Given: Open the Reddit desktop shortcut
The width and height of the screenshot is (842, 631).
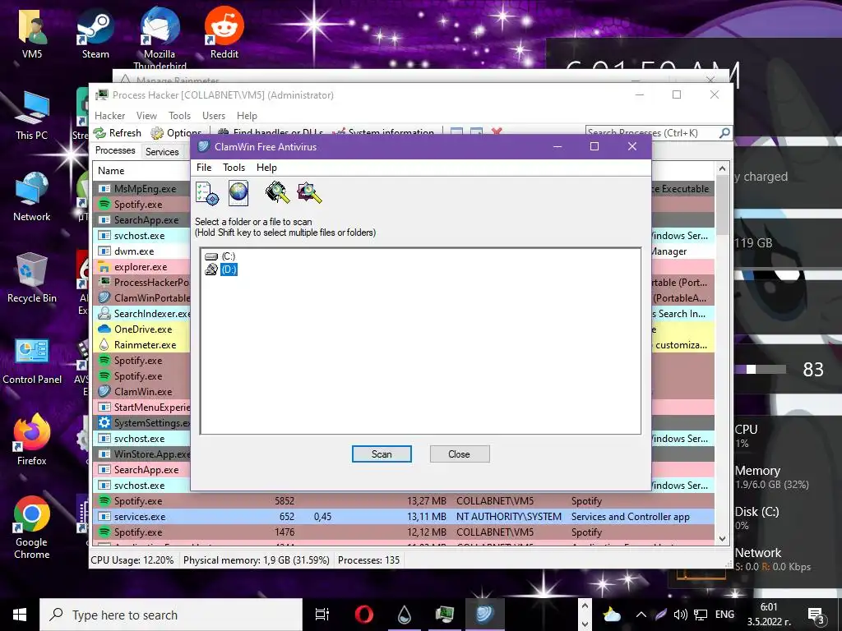Looking at the screenshot, I should 224,33.
